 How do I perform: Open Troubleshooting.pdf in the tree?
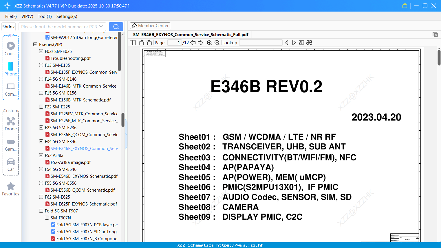click(x=71, y=58)
